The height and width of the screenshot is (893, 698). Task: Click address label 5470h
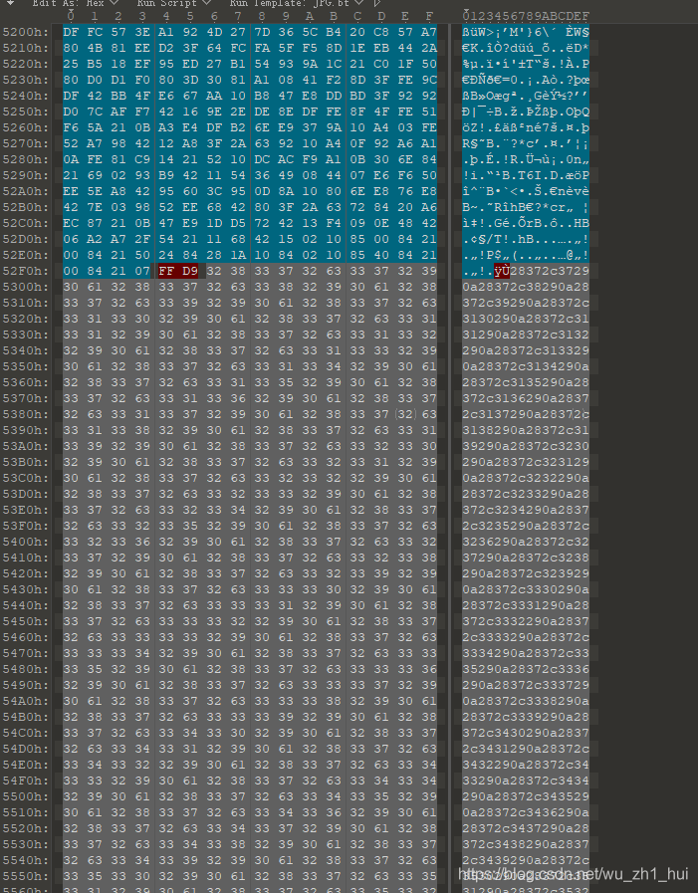[x=26, y=654]
